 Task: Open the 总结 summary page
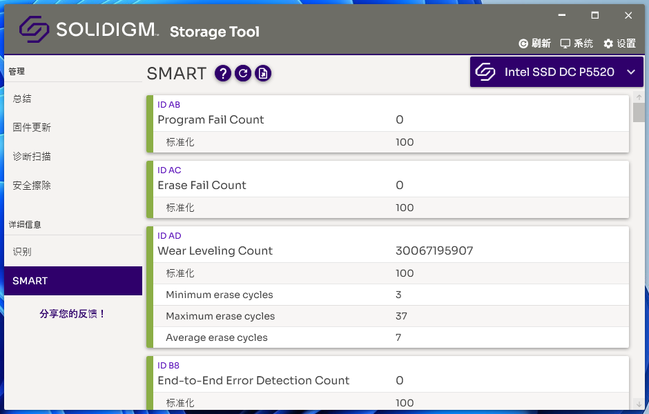point(22,99)
